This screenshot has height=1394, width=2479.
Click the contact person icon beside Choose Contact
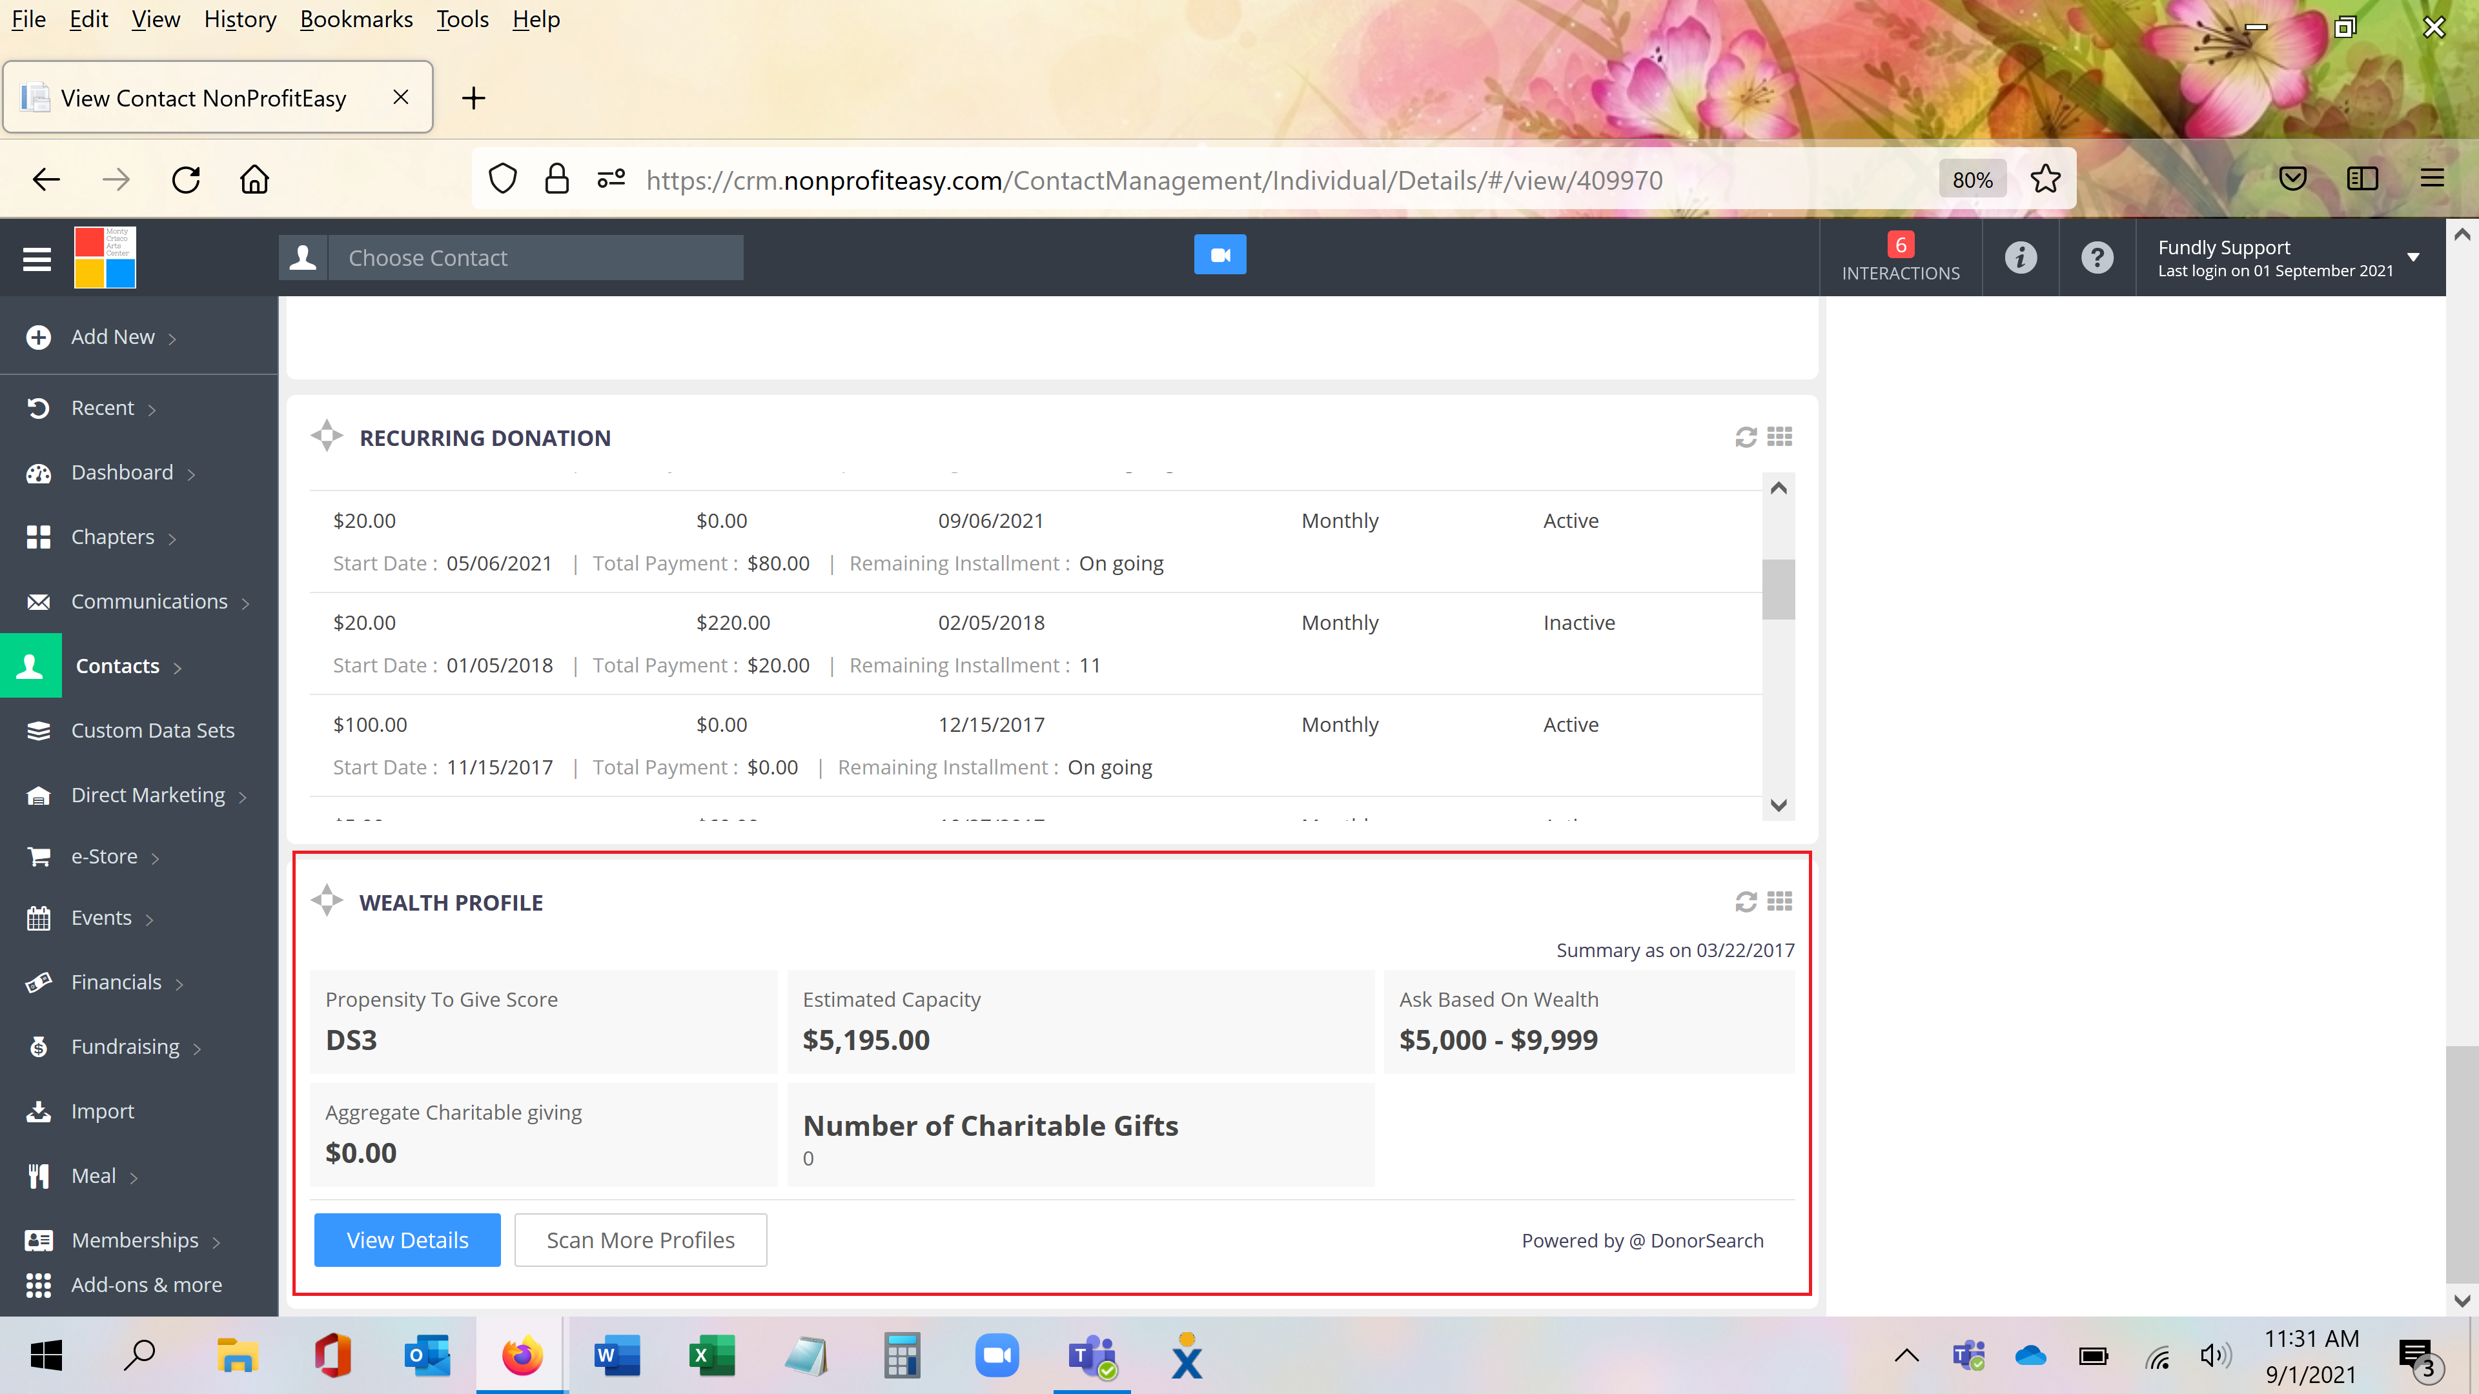[x=303, y=258]
